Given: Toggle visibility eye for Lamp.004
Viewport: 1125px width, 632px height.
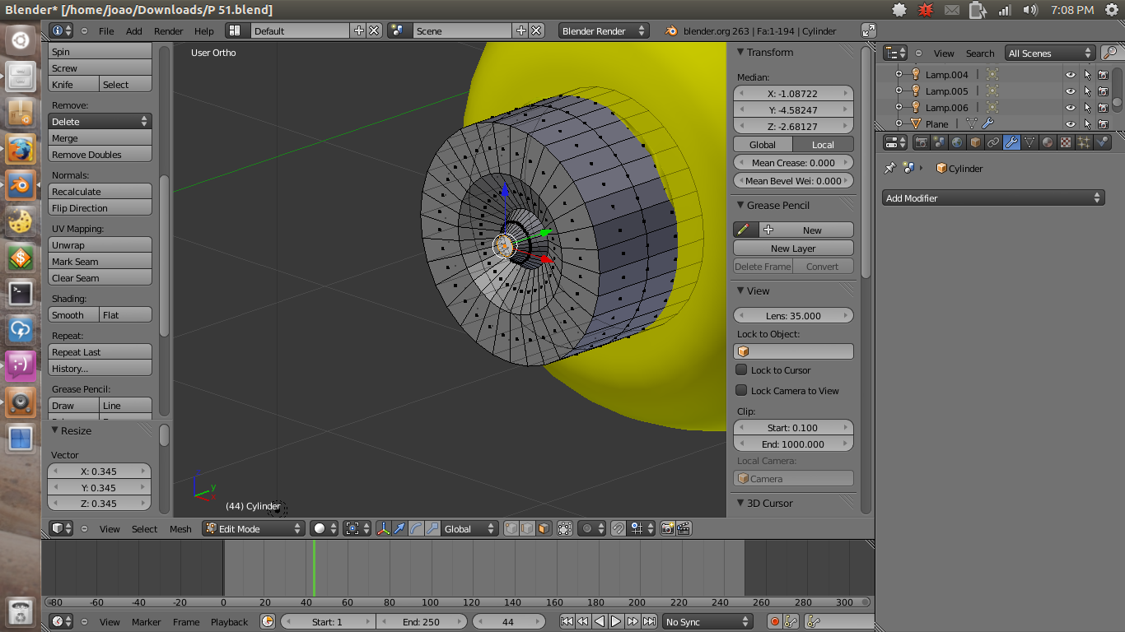Looking at the screenshot, I should (x=1071, y=75).
